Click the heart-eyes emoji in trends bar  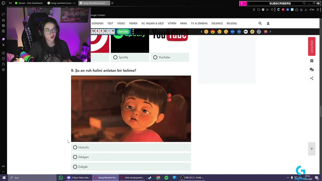coord(213,32)
